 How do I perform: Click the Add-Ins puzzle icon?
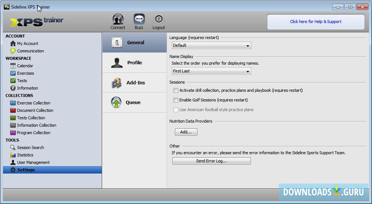click(x=117, y=82)
